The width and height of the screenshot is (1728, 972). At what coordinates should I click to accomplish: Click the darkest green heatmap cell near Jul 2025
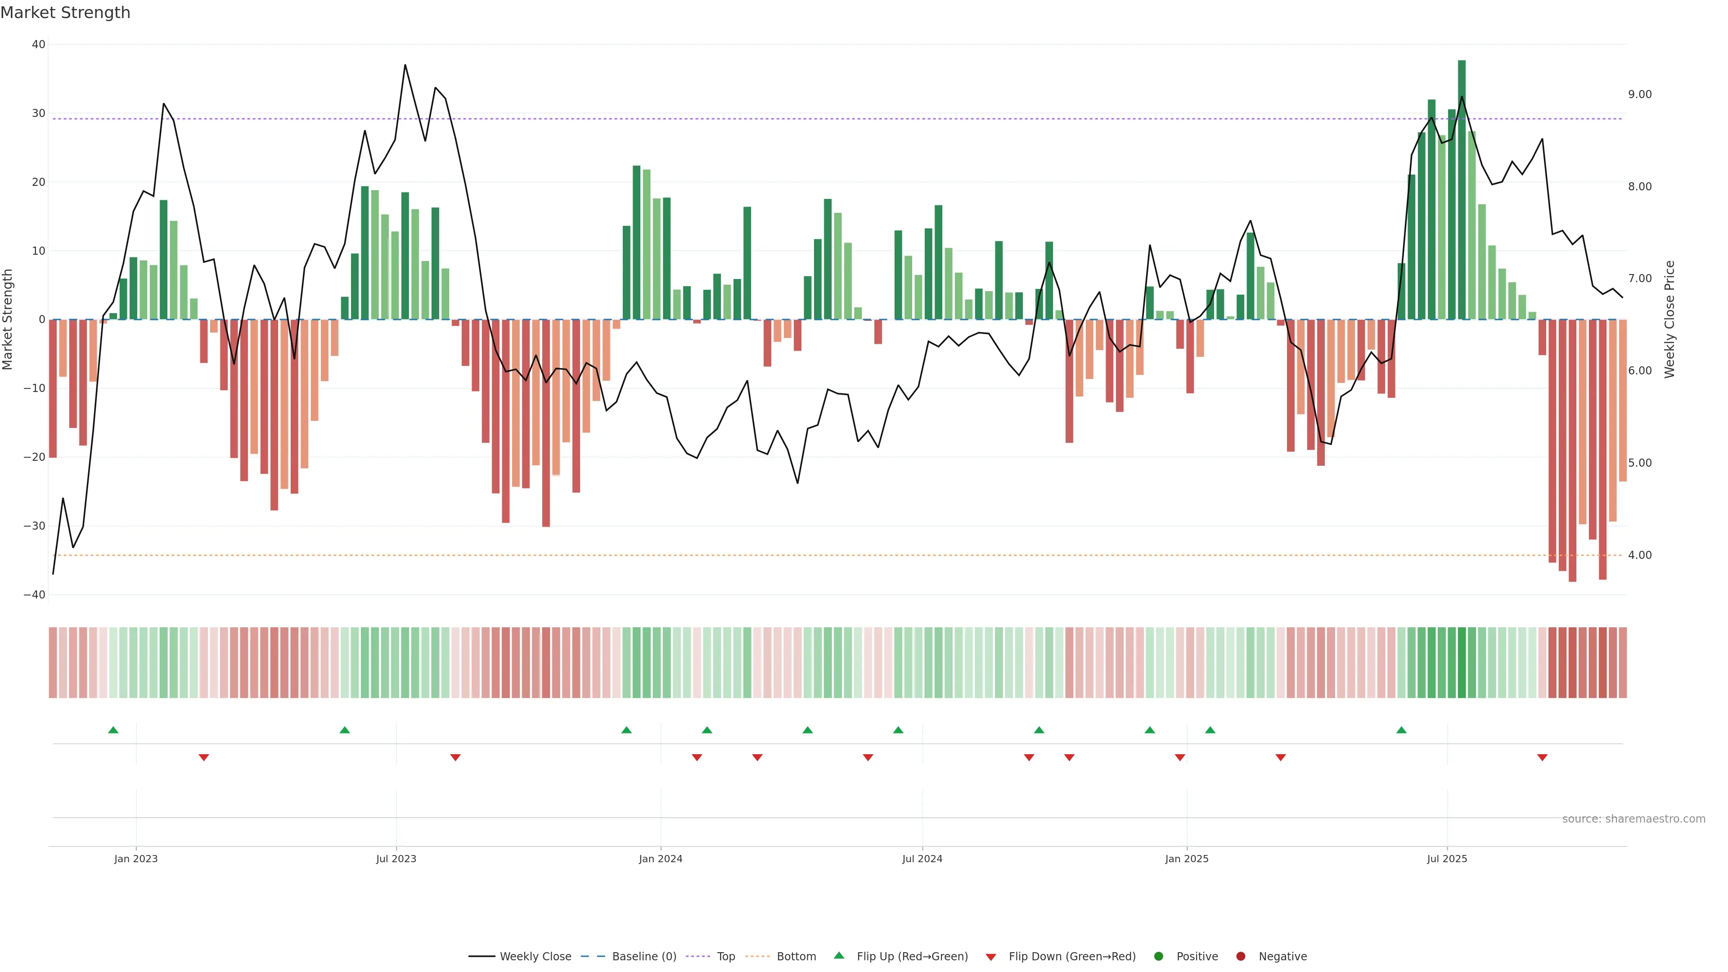(1462, 663)
